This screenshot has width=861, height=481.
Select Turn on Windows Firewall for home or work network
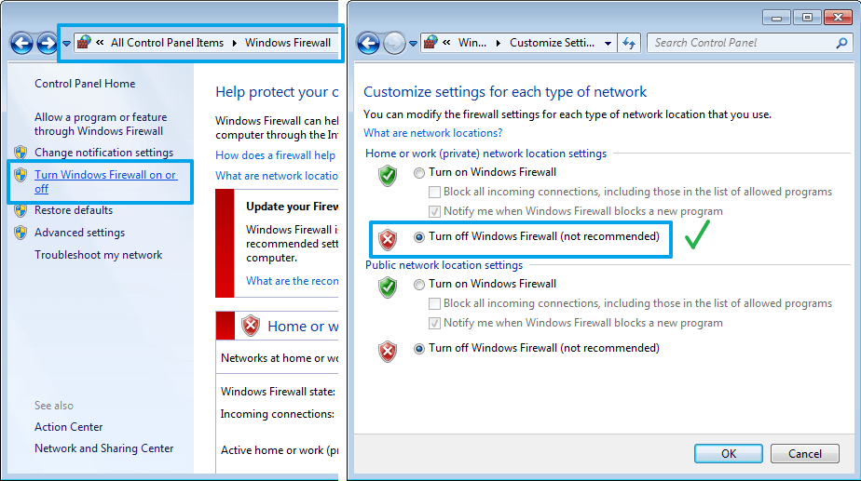pos(419,172)
